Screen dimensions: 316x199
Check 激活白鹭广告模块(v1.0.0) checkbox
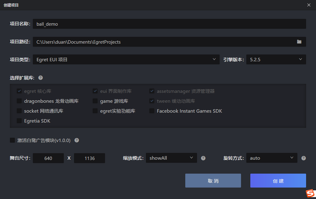pyautogui.click(x=12, y=140)
